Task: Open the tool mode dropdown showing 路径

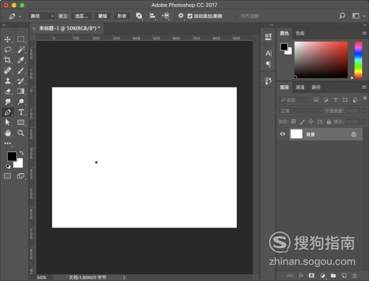Action: pyautogui.click(x=41, y=16)
